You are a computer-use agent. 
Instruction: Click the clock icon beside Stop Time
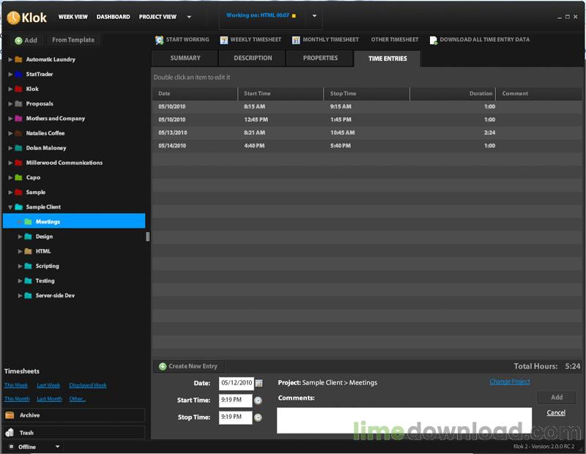coord(258,417)
